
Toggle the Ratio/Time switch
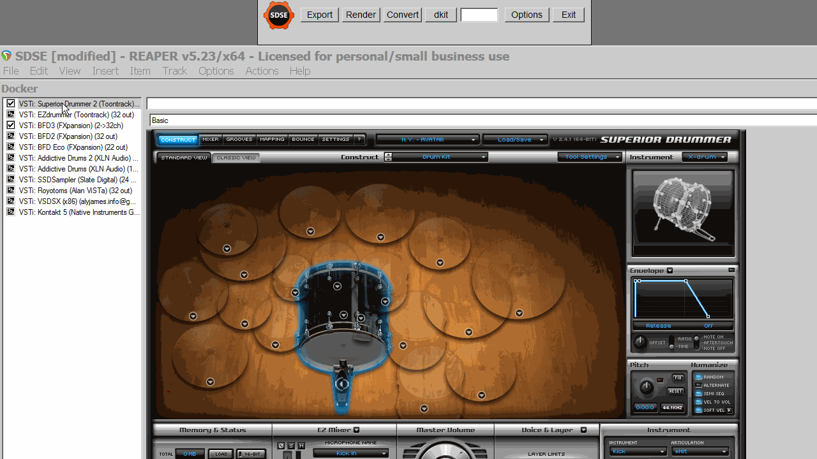(671, 342)
